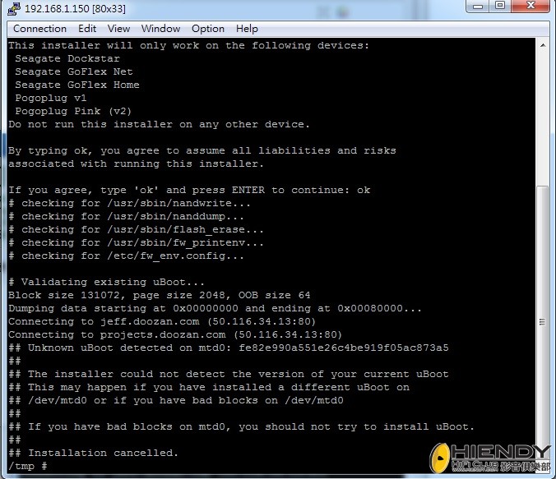Open the Window menu
The image size is (556, 479).
point(160,29)
